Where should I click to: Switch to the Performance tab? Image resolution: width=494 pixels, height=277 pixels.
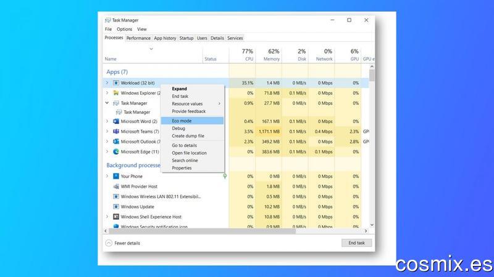pyautogui.click(x=138, y=38)
